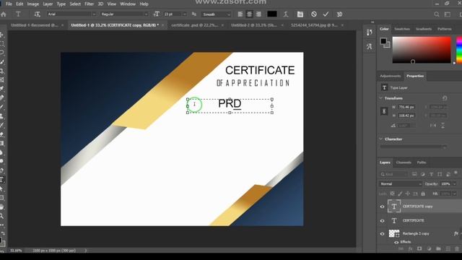Image resolution: width=462 pixels, height=260 pixels.
Task: Click the height H input field
Action: (406, 116)
